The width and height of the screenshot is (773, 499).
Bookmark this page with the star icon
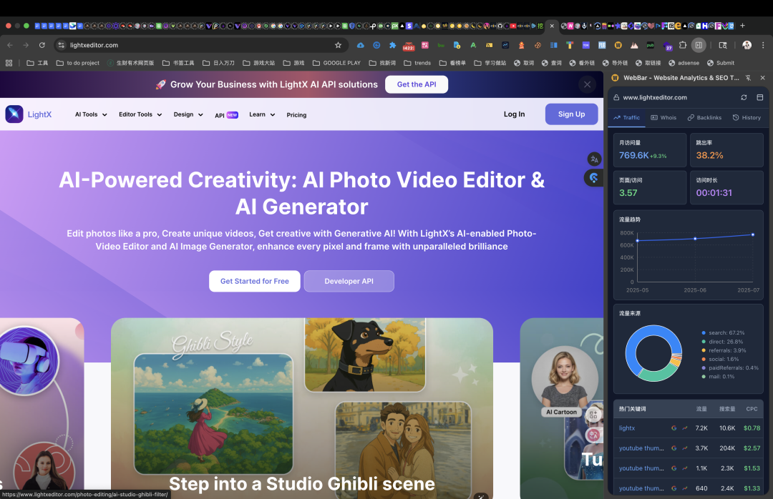tap(338, 45)
